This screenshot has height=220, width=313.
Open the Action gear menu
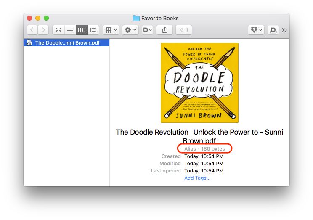130,30
